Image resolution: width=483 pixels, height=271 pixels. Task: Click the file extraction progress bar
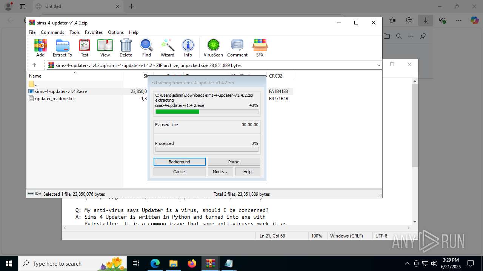(x=207, y=112)
